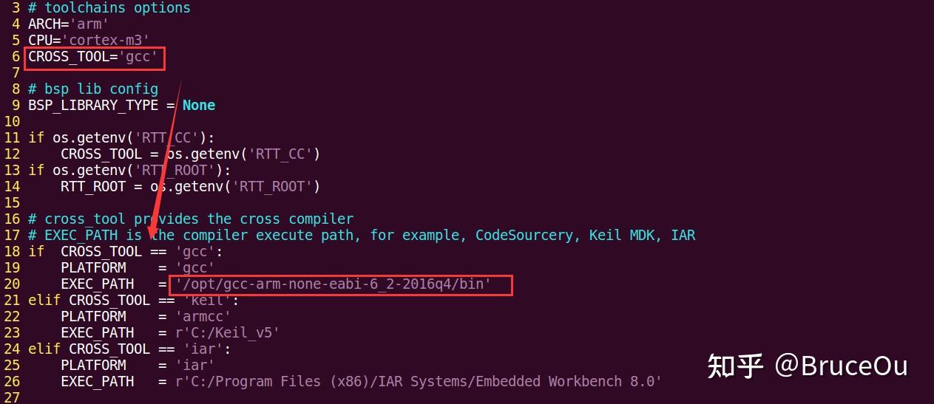934x404 pixels.
Task: Click PLATFORM 'gcc' value on line 19
Action: pos(194,267)
